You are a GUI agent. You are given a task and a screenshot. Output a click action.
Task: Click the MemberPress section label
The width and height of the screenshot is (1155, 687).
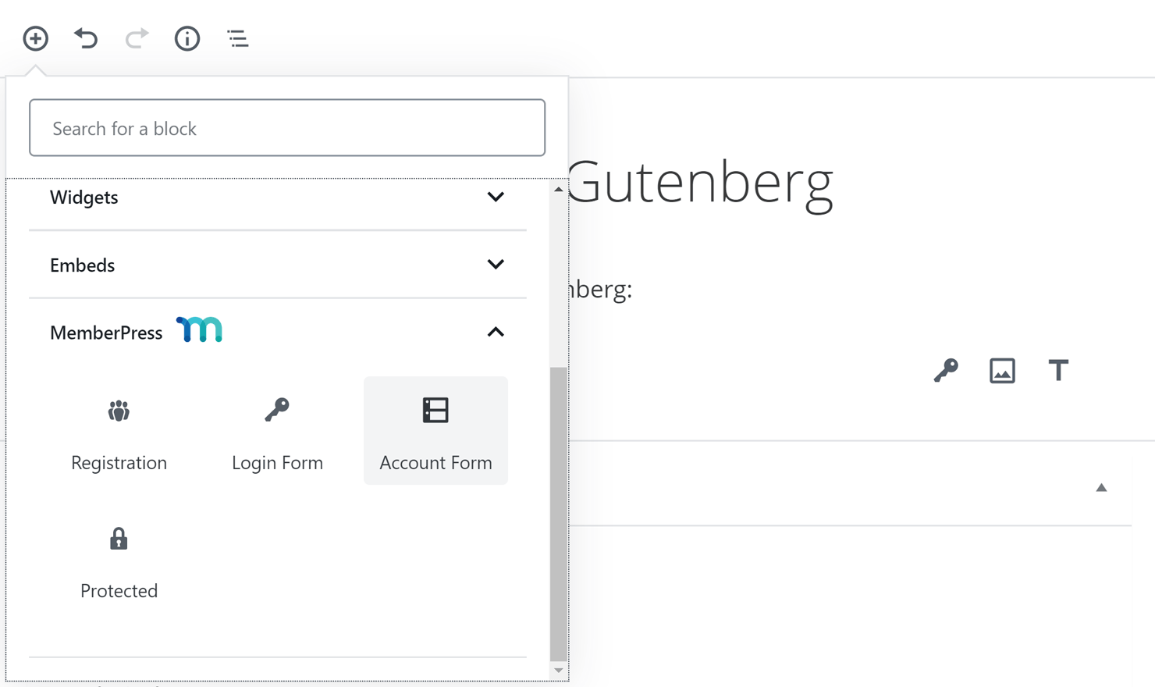106,333
